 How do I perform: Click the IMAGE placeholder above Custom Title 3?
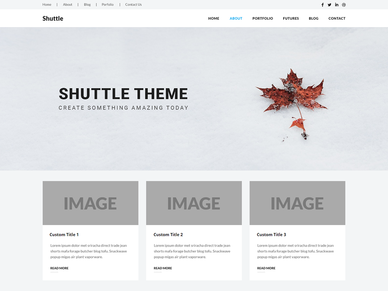pos(297,203)
